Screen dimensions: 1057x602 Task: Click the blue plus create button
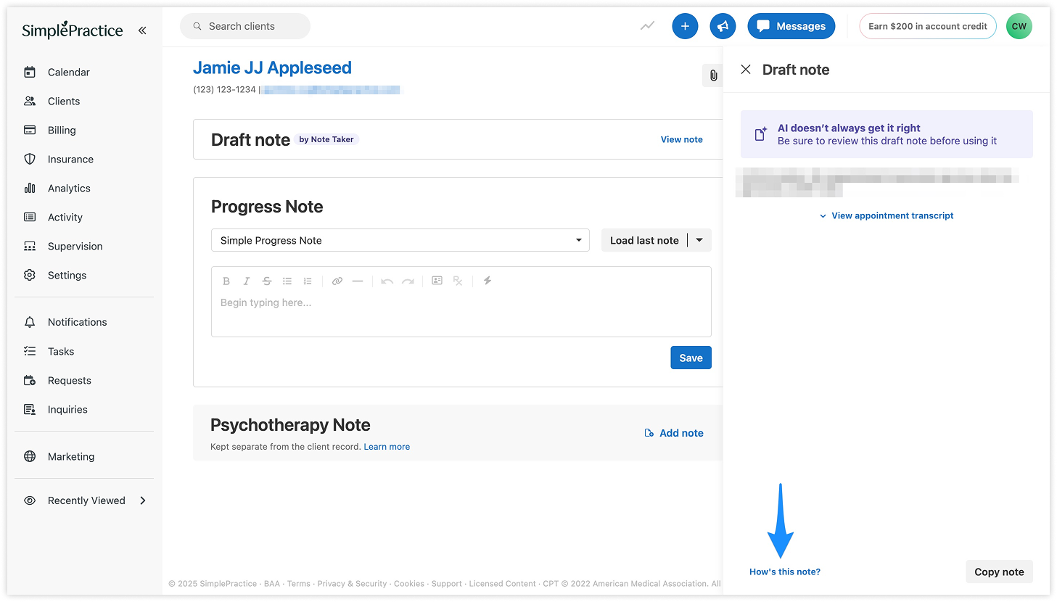coord(685,26)
